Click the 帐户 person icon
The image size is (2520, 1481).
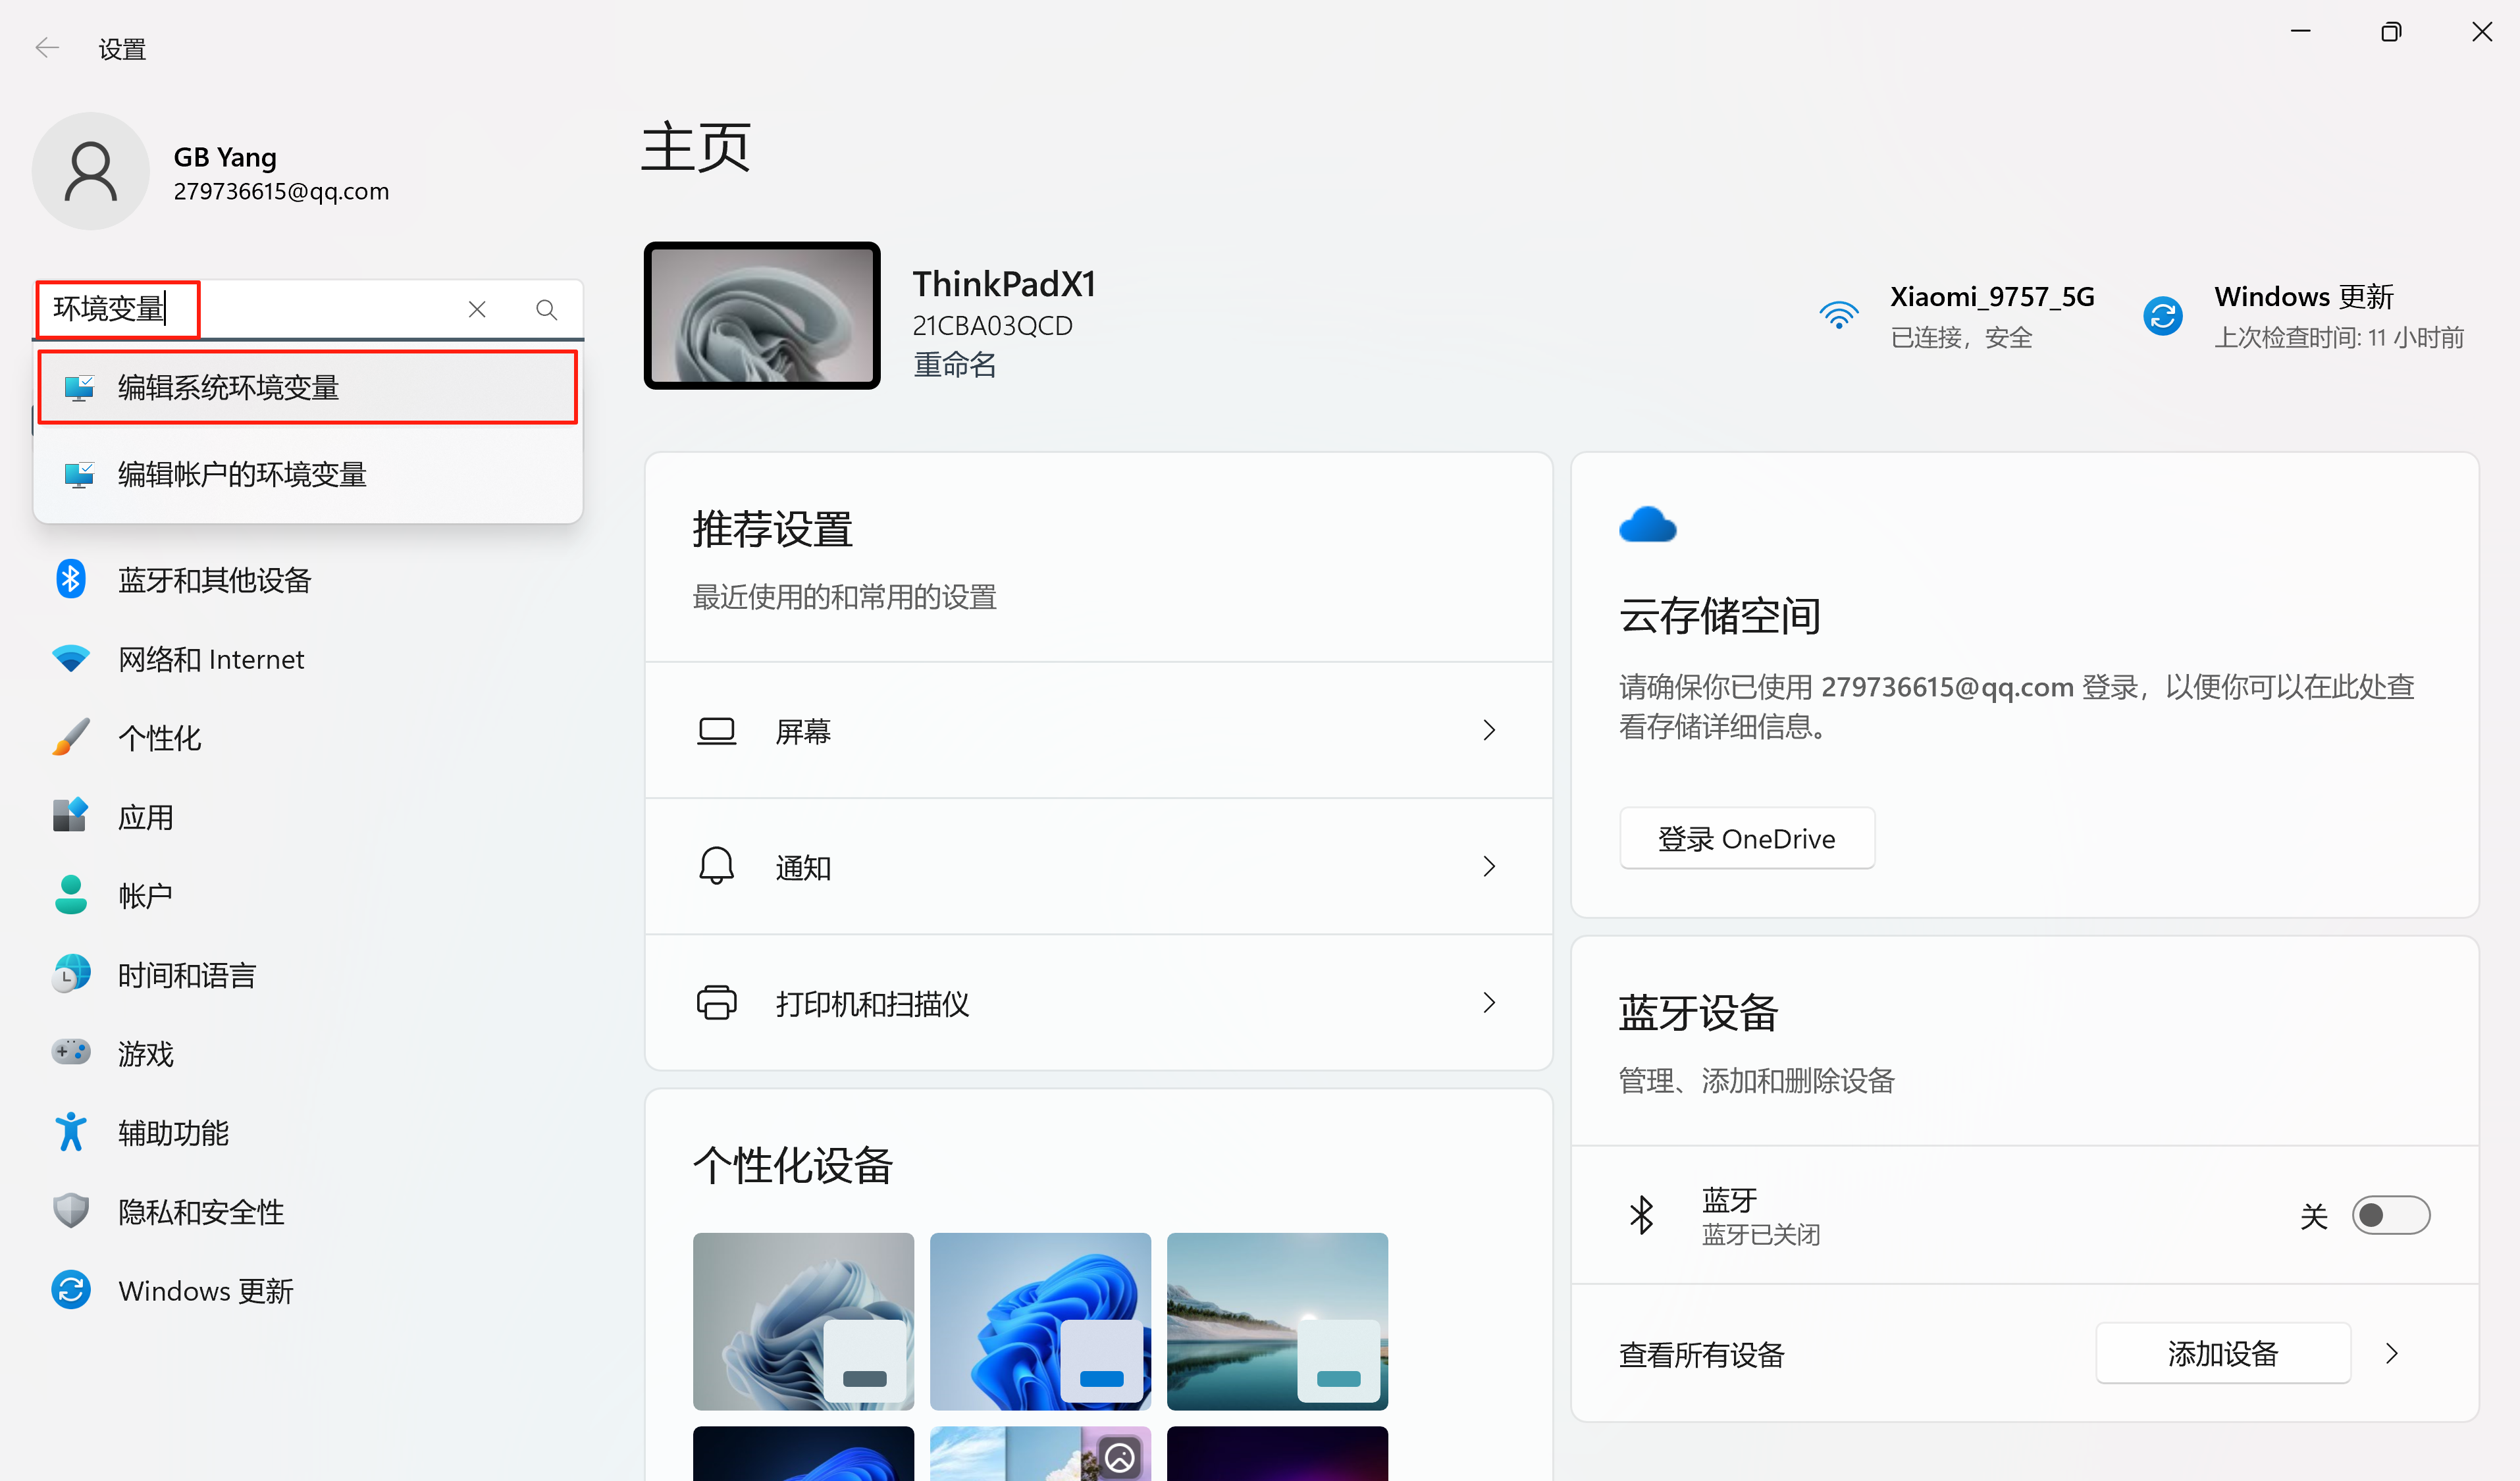pos(70,895)
